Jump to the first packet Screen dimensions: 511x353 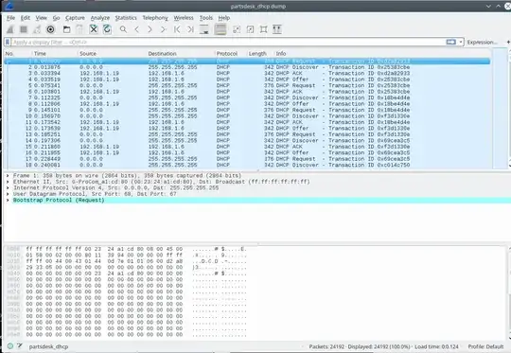pyautogui.click(x=177, y=29)
